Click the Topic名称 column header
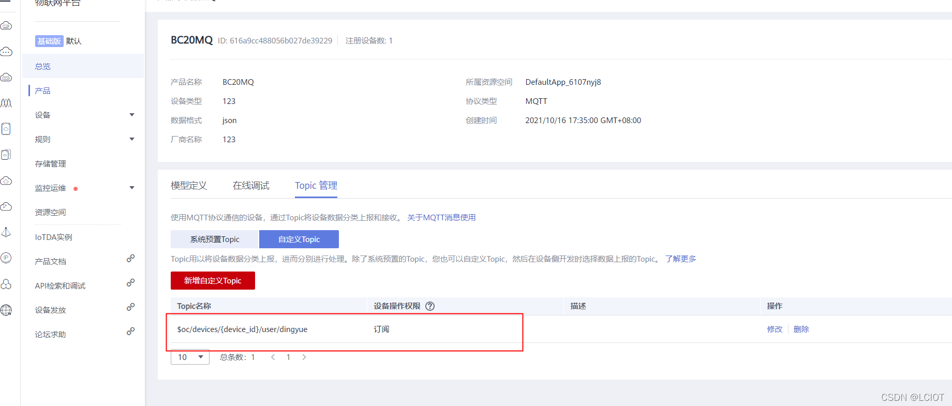The height and width of the screenshot is (406, 952). tap(194, 306)
